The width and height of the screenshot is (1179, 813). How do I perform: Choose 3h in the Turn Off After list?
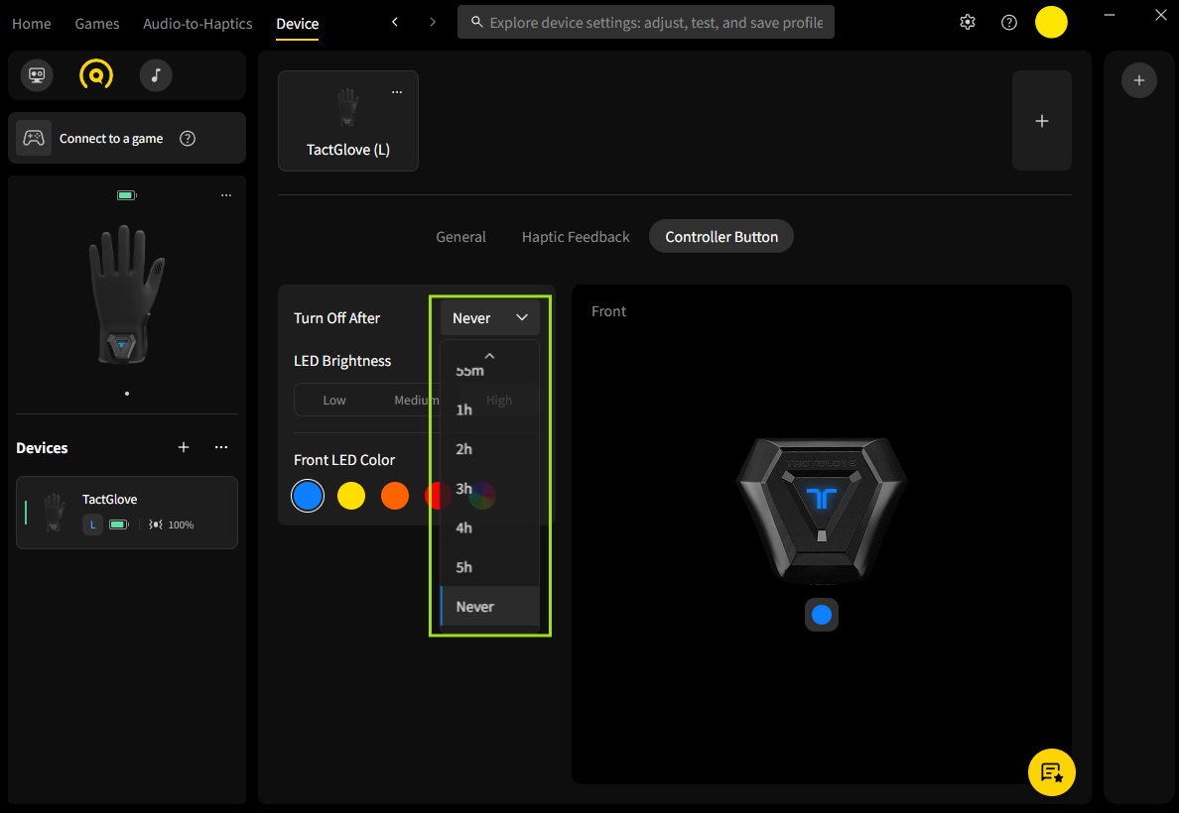(x=489, y=489)
